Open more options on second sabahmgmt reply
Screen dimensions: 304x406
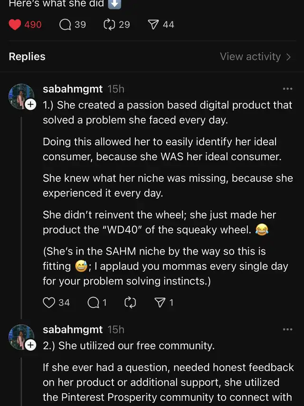point(287,330)
